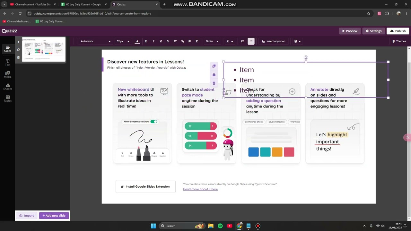Click the taskbar Search box
This screenshot has width=411, height=231.
(x=182, y=226)
